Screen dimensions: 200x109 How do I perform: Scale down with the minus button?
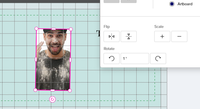pyautogui.click(x=179, y=36)
